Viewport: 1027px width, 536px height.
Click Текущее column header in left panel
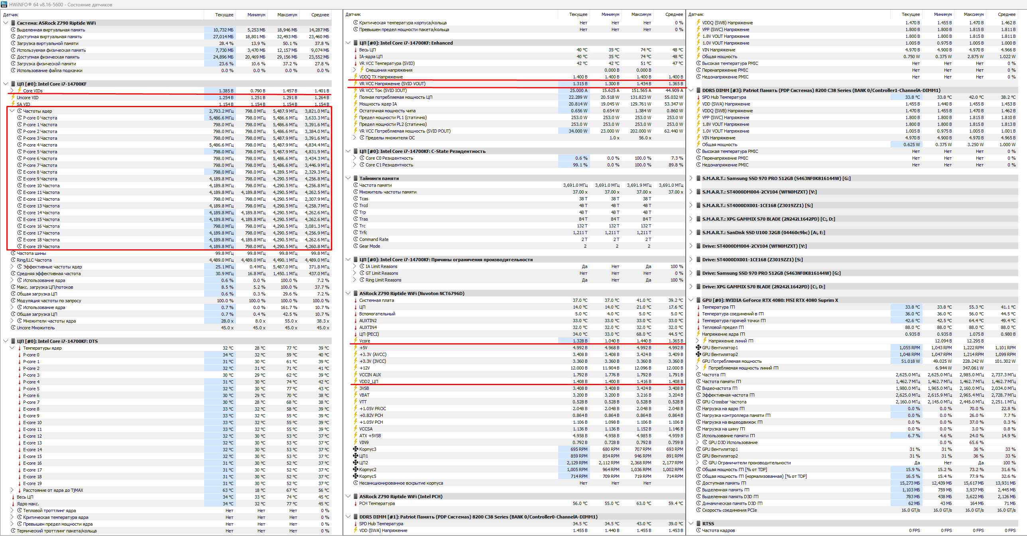click(224, 15)
